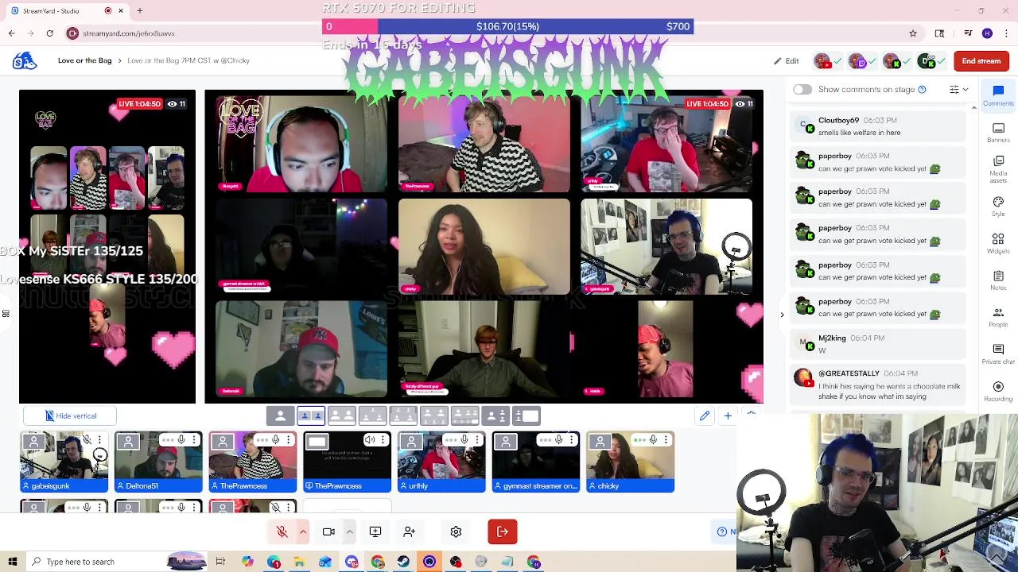Click the StreamYard logo
1018x572 pixels.
25,61
